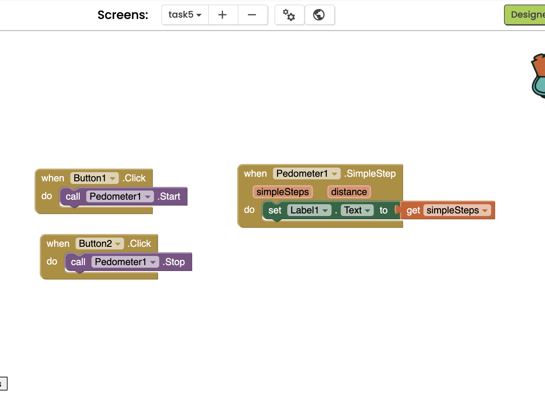The image size is (545, 398).
Task: Add a new screen with plus button
Action: [223, 15]
